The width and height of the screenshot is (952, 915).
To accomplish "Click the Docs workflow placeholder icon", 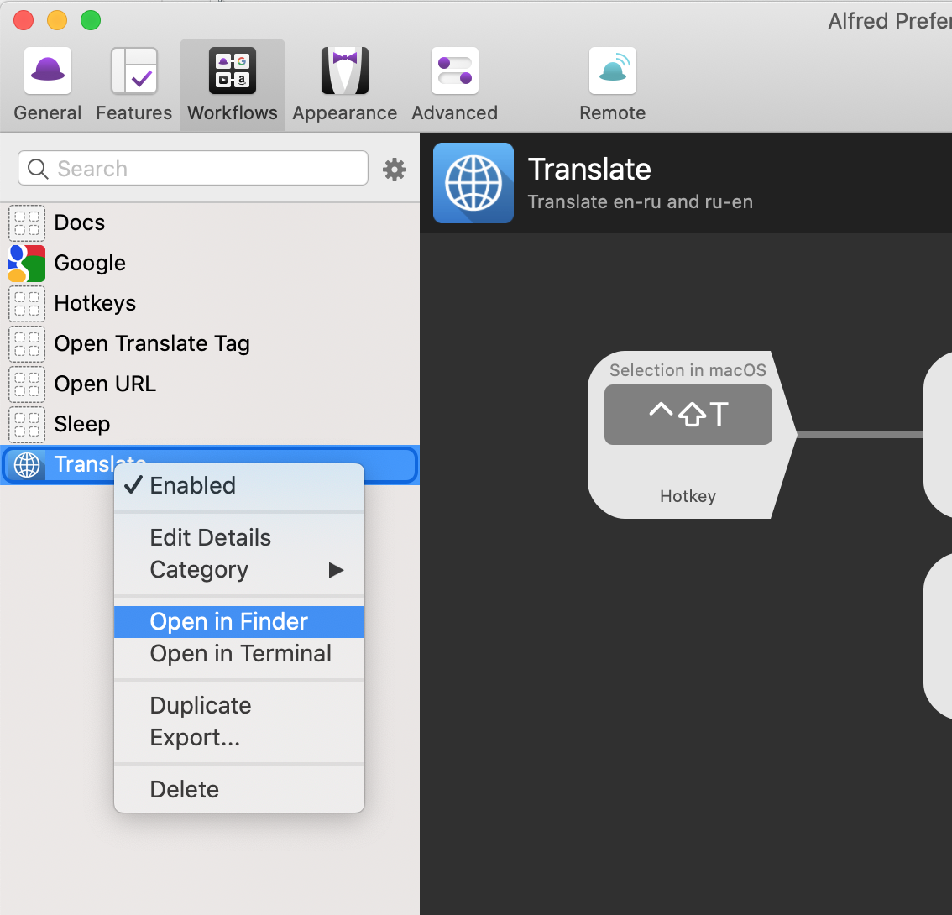I will pyautogui.click(x=27, y=222).
